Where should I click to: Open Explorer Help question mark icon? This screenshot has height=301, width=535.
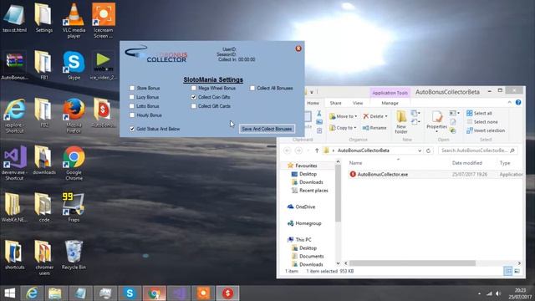[518, 102]
